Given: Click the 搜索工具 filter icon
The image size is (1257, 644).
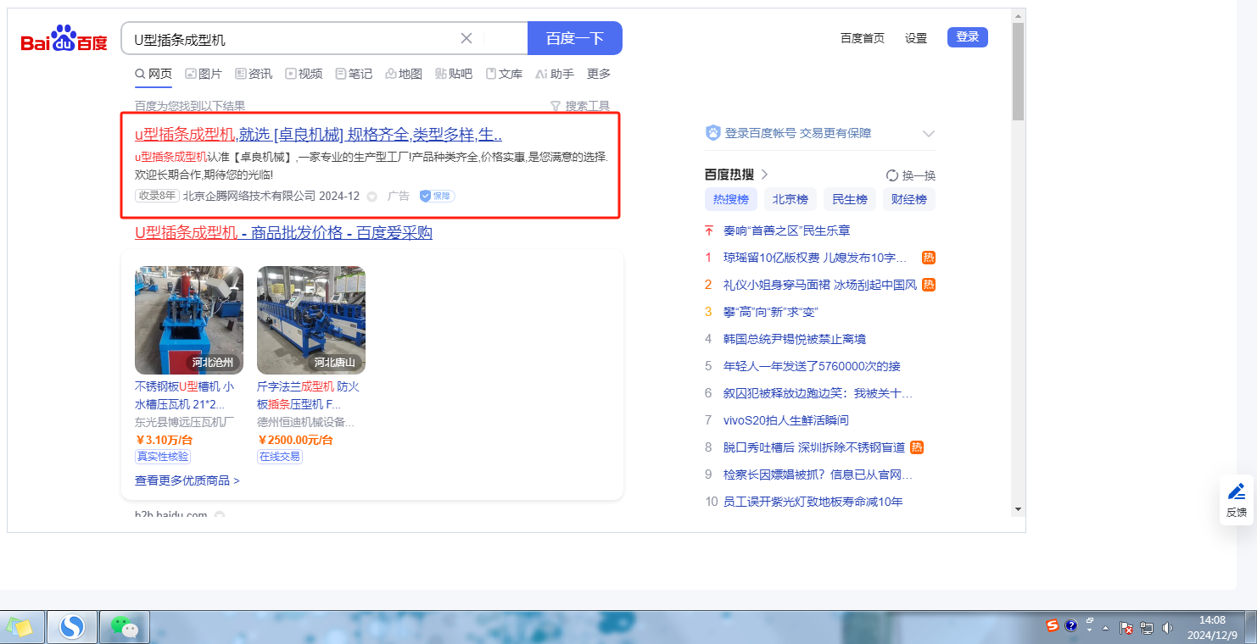Looking at the screenshot, I should 556,106.
